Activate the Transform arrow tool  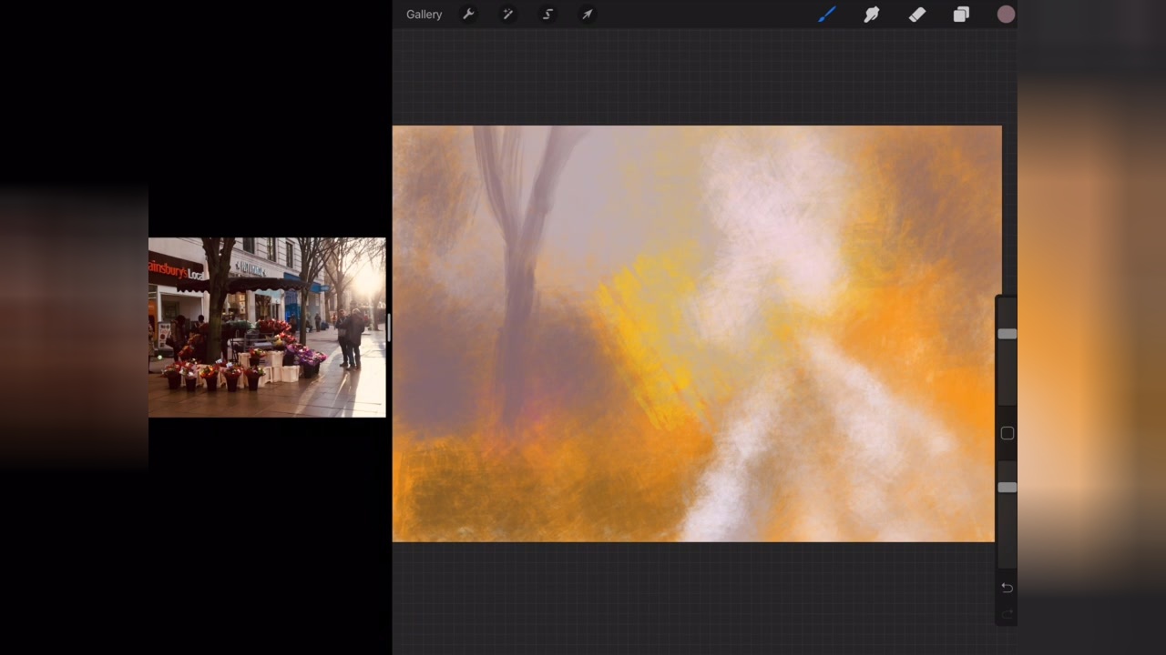coord(588,15)
